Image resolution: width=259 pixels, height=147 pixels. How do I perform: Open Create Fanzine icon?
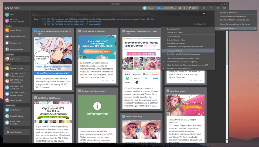click(7, 110)
